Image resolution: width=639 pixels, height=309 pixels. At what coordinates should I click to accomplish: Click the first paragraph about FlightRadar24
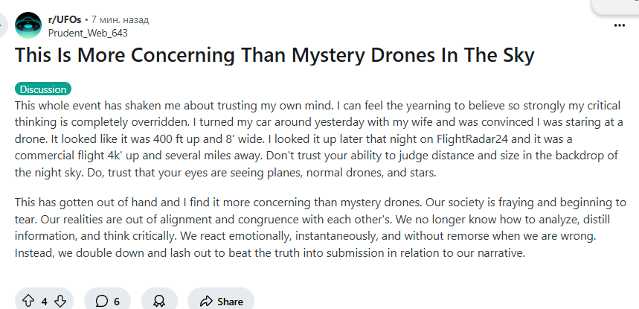(x=318, y=139)
